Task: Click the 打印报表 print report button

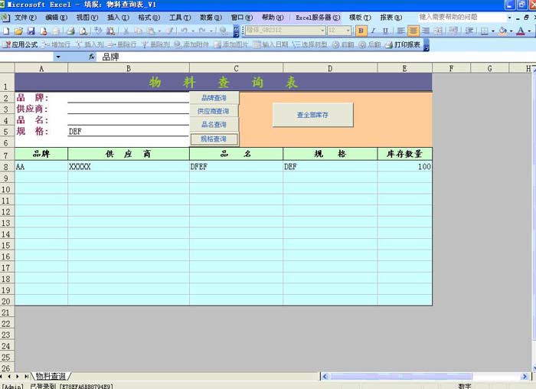Action: tap(403, 44)
